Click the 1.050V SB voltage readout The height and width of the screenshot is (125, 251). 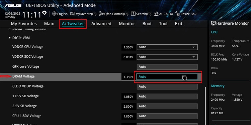tap(129, 97)
